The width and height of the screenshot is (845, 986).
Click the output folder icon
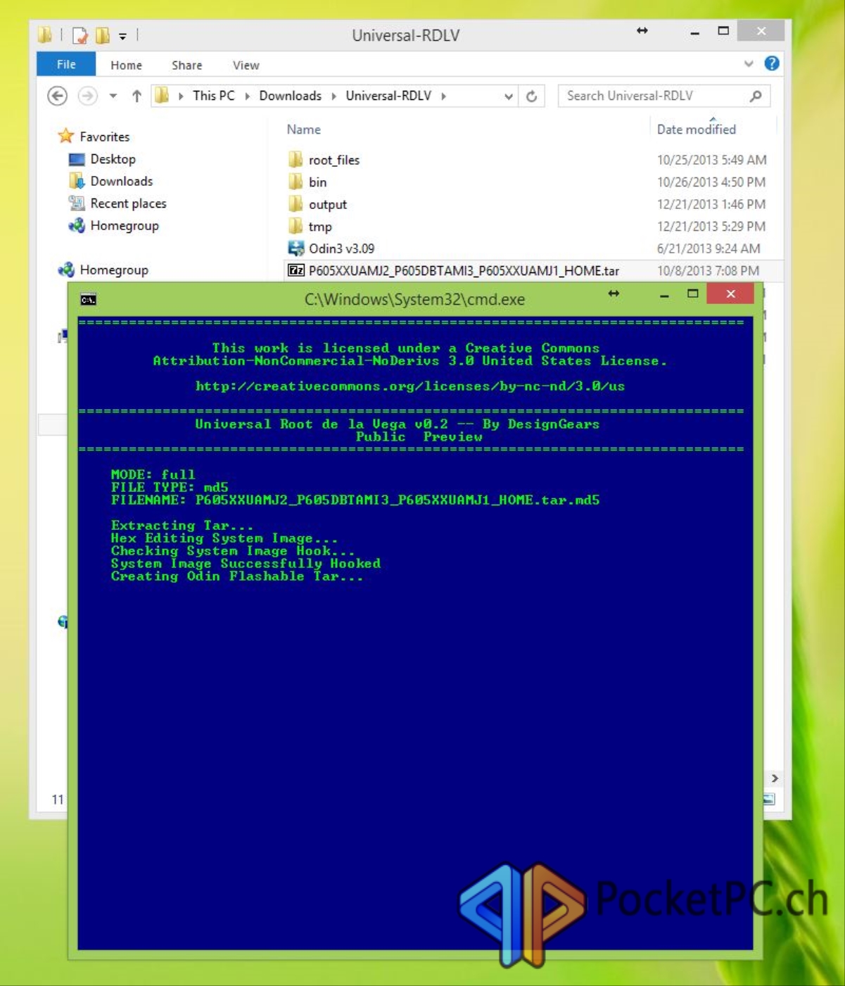[296, 204]
